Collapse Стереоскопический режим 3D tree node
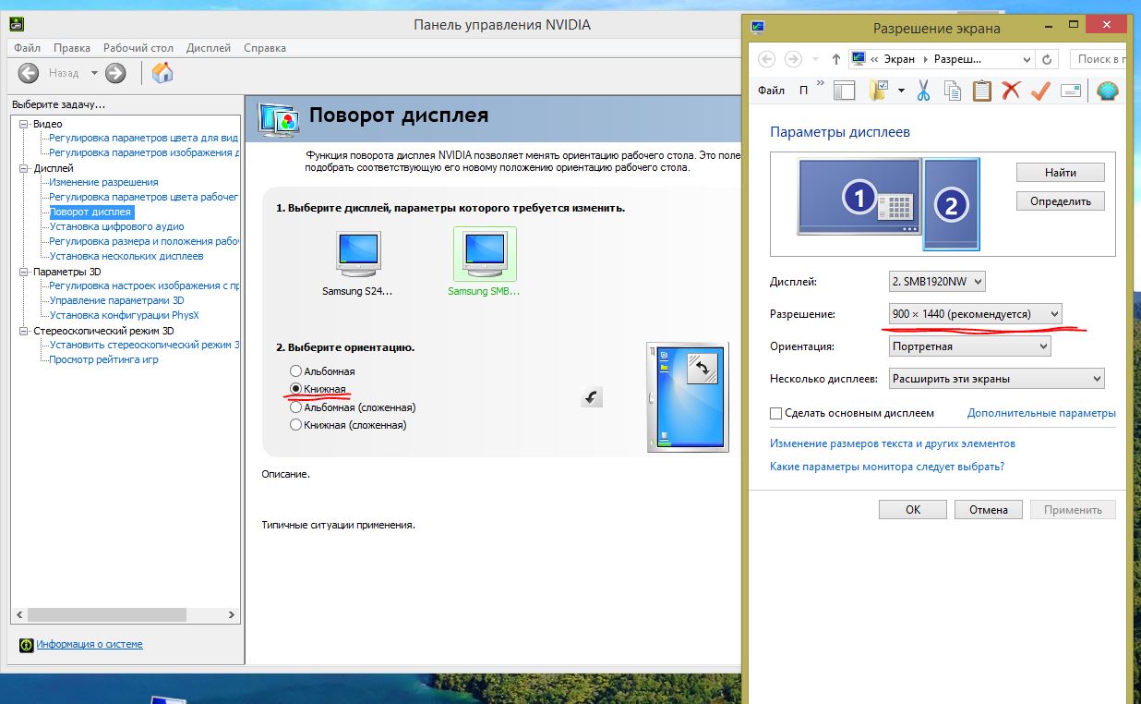Image resolution: width=1141 pixels, height=704 pixels. 24,331
